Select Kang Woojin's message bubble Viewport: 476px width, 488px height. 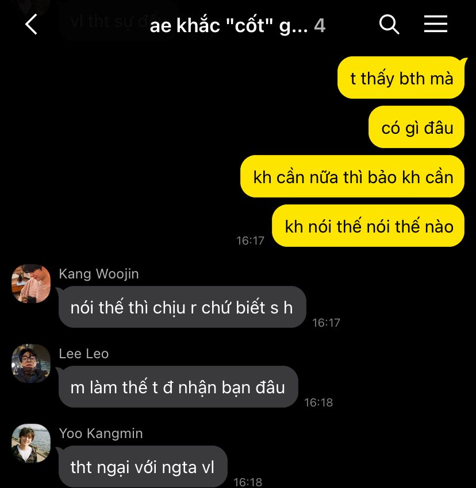tap(182, 307)
